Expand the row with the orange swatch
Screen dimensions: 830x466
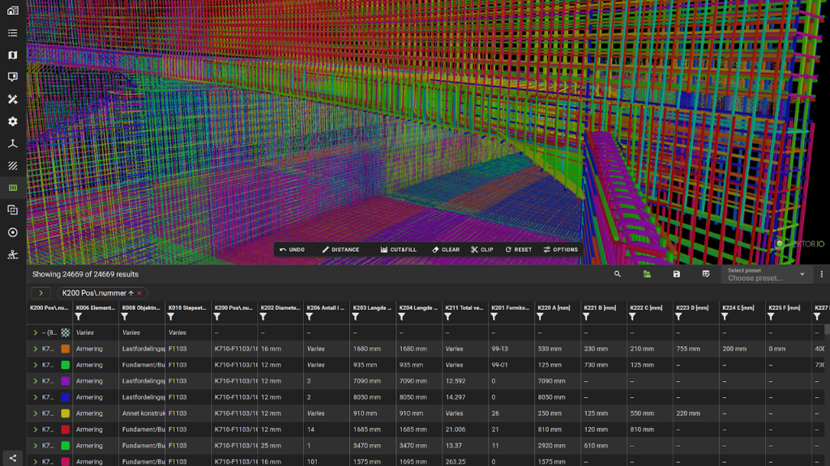pos(36,349)
